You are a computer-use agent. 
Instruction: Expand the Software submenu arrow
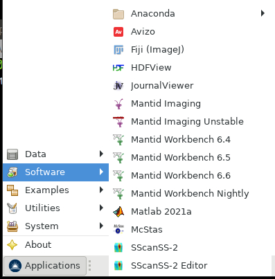pyautogui.click(x=101, y=172)
